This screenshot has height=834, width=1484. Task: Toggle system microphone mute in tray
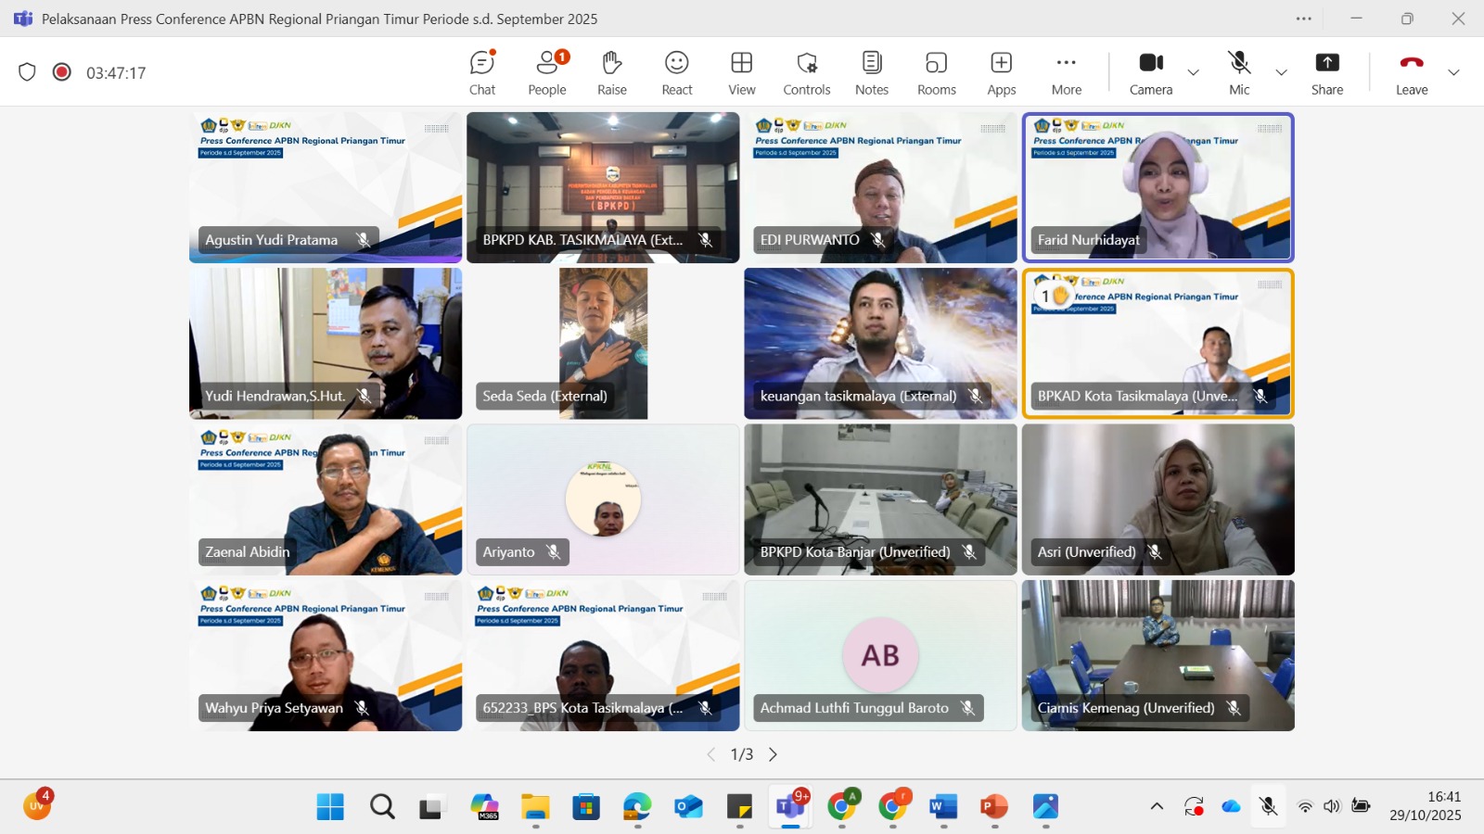tap(1268, 806)
